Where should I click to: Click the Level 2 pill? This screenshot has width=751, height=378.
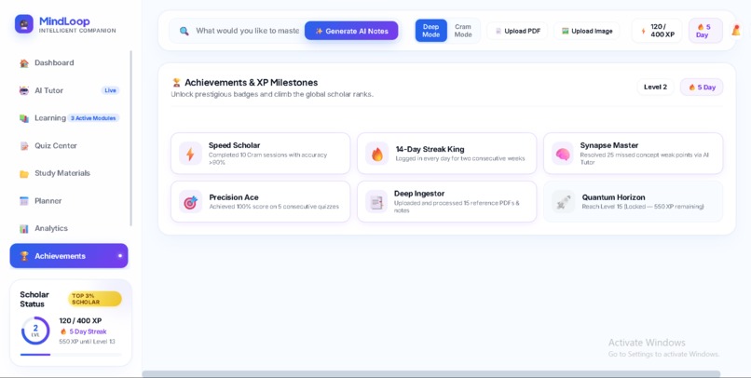pyautogui.click(x=655, y=88)
